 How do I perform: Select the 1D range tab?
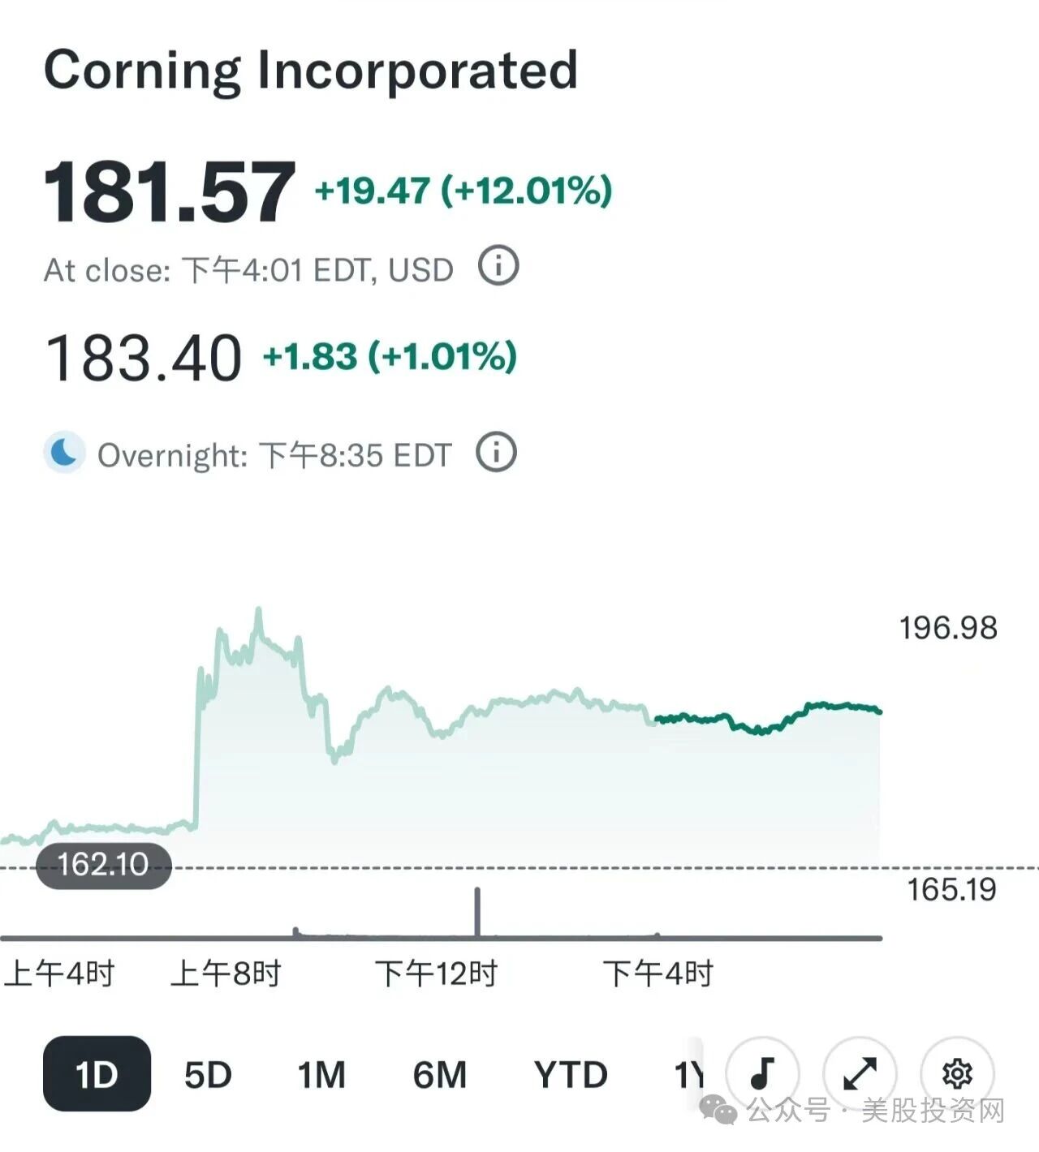point(97,1073)
